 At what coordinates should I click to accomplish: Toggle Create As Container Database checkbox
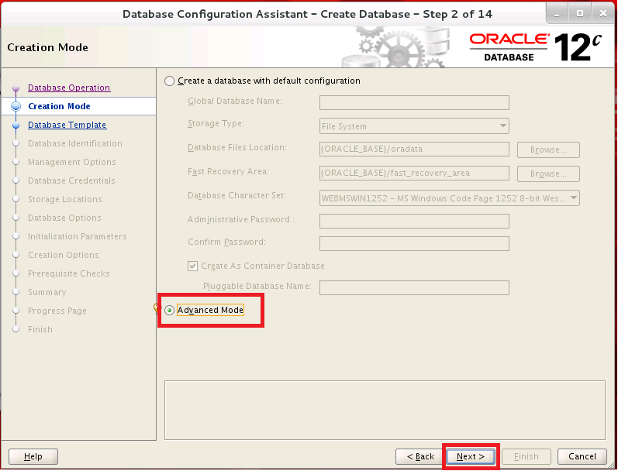[193, 266]
